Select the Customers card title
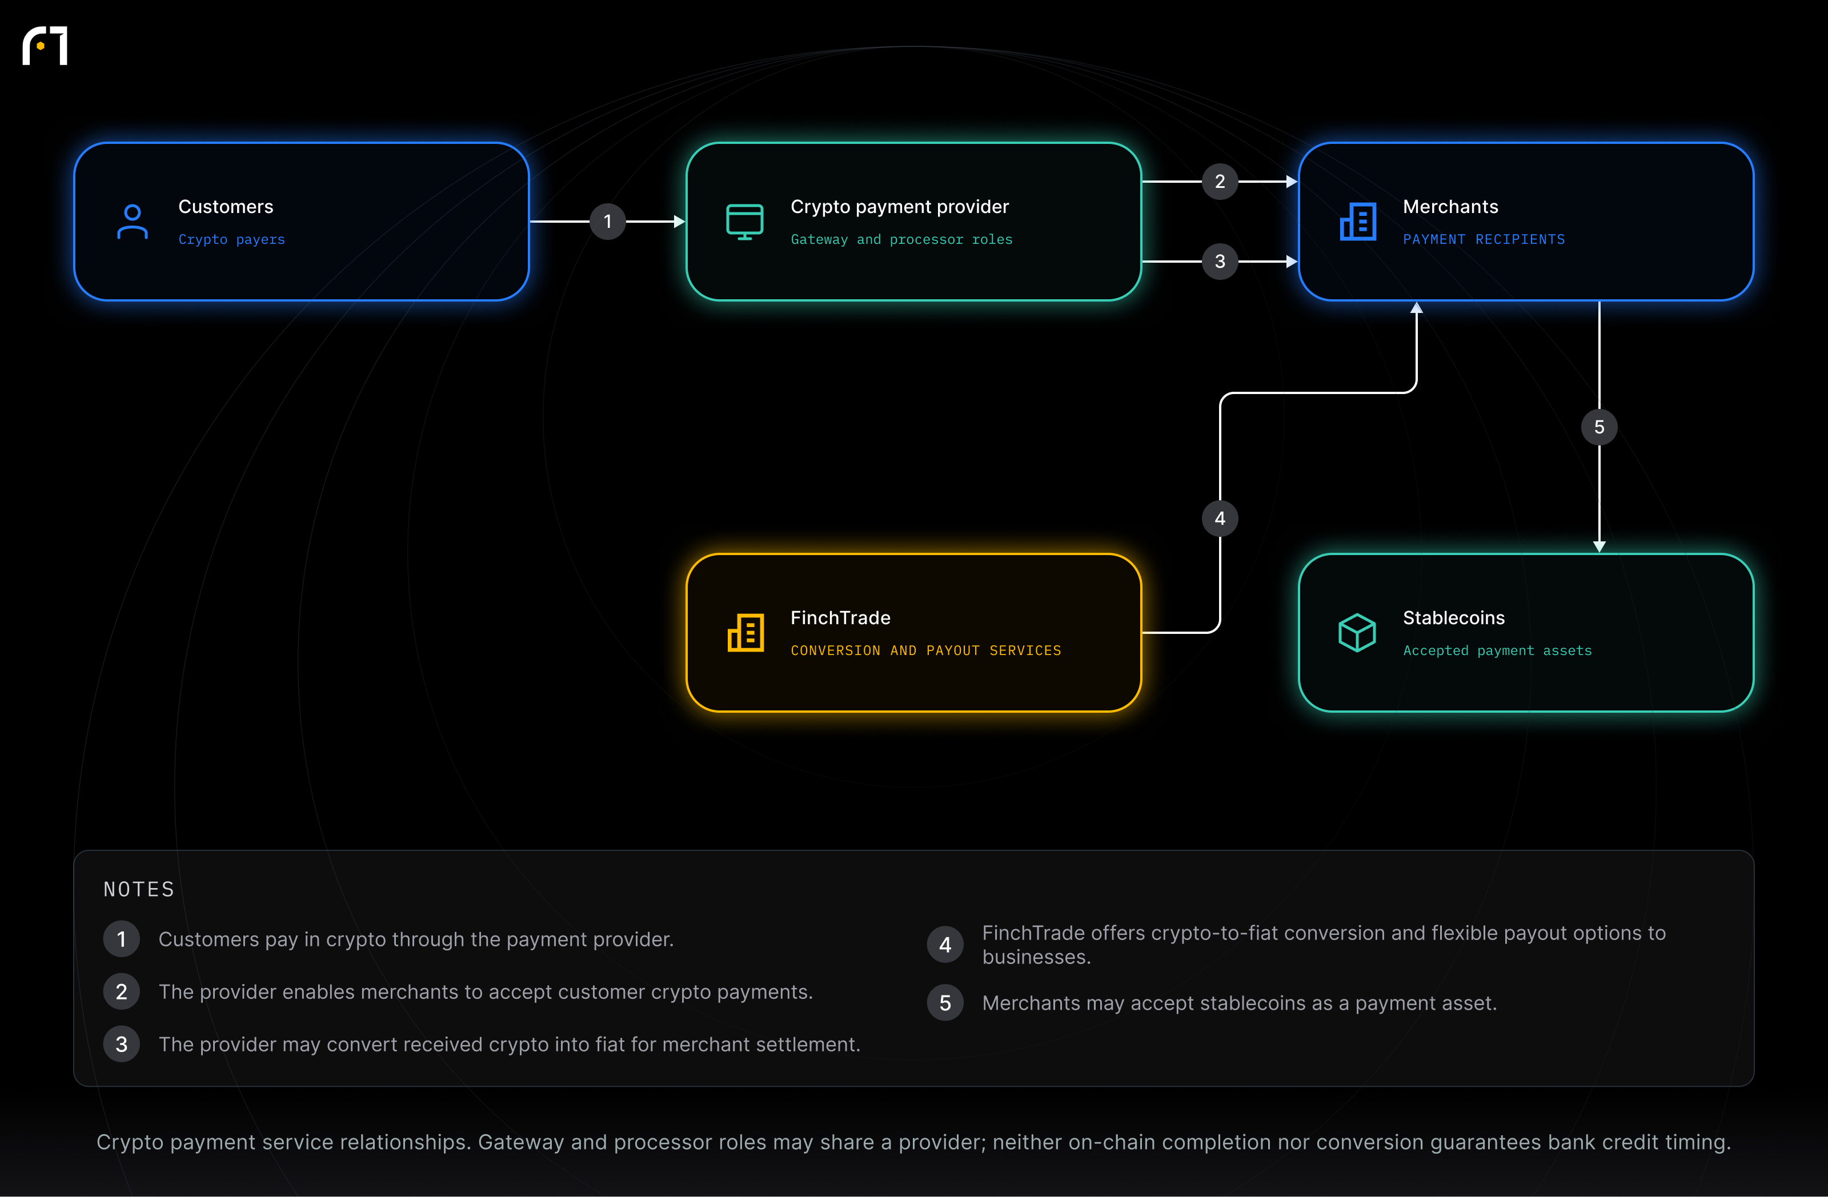This screenshot has width=1828, height=1197. pyautogui.click(x=226, y=207)
